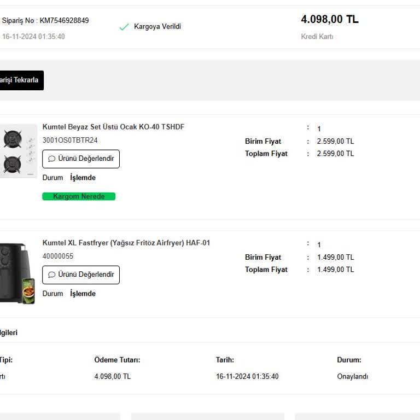Click the Tarih: label
The image size is (420, 420).
tap(225, 360)
